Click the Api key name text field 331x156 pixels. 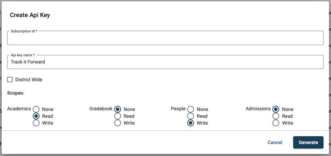point(165,62)
